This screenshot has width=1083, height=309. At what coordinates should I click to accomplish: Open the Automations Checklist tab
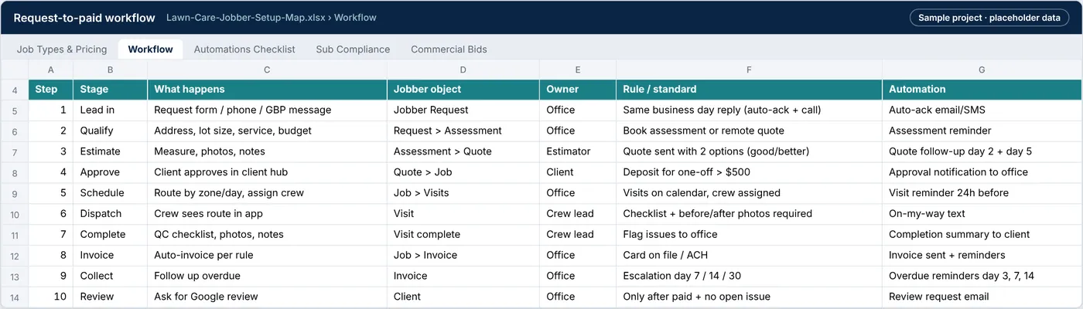point(244,49)
